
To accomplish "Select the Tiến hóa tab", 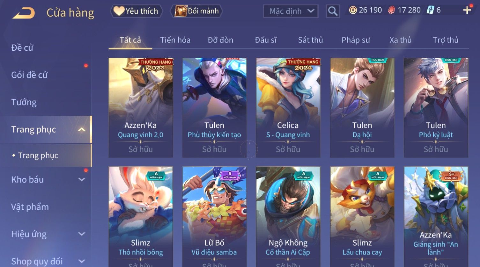I will click(175, 40).
